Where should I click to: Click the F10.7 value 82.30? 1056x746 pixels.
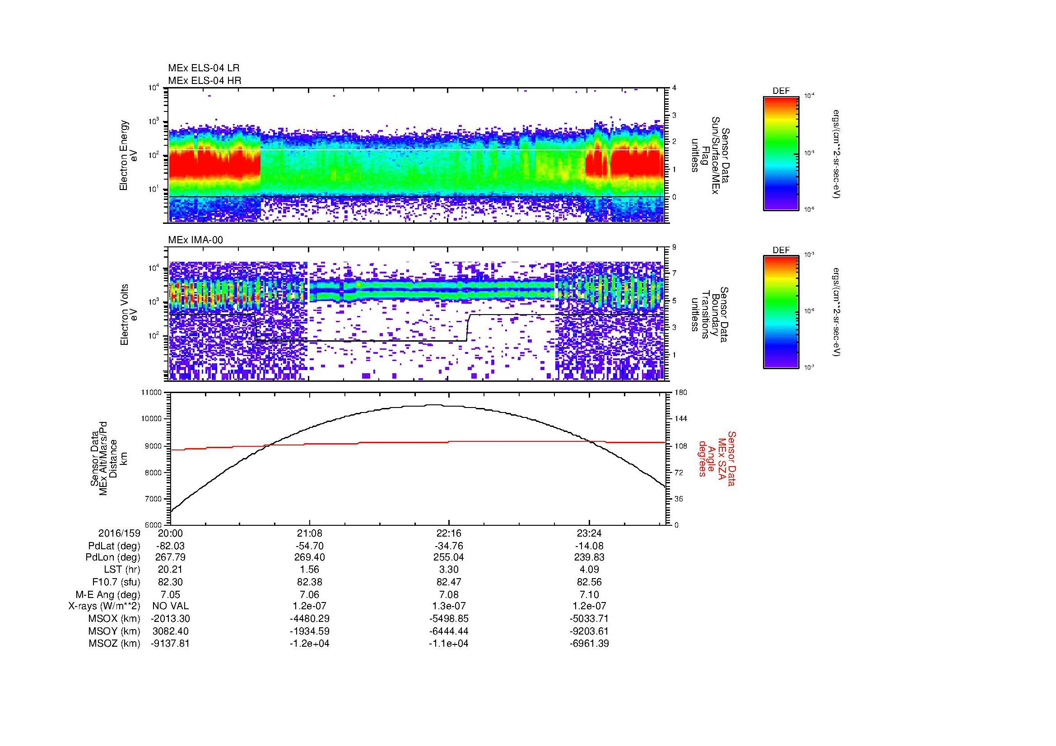[171, 582]
